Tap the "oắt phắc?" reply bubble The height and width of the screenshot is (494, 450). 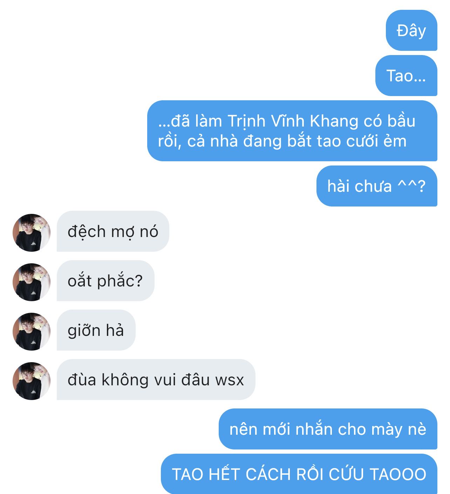(x=105, y=281)
